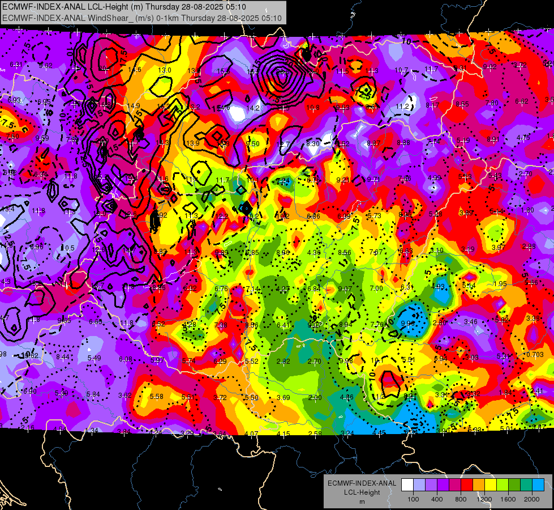Screen dimensions: 554x510
Task: Click the map value 6.08
Action: coord(126,359)
